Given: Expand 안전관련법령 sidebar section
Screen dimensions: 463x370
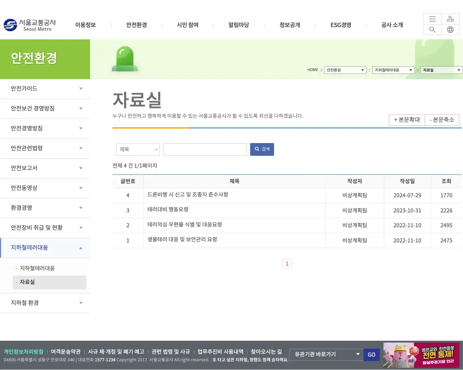Looking at the screenshot, I should (45, 149).
